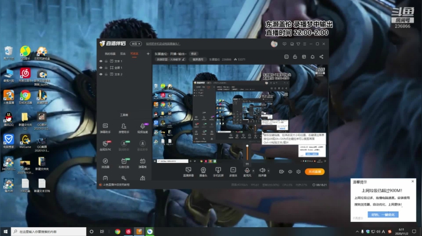422x236 pixels.
Task: Toggle visibility of layer 全屏 1
Action: click(x=101, y=68)
